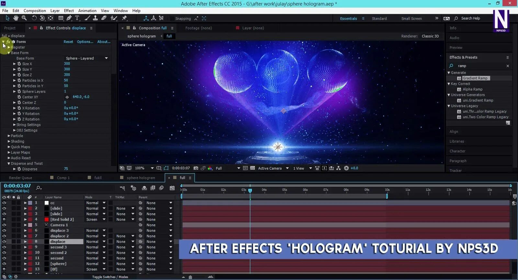Select the Unified Camera tool
Image resolution: width=518 pixels, height=280 pixels.
[x=42, y=18]
